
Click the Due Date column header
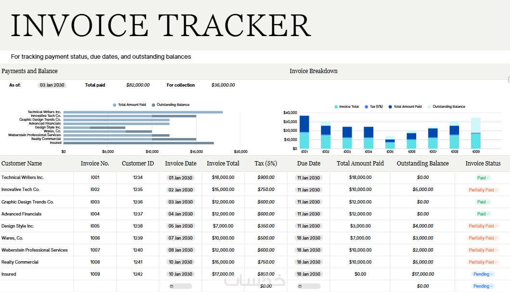pyautogui.click(x=309, y=164)
